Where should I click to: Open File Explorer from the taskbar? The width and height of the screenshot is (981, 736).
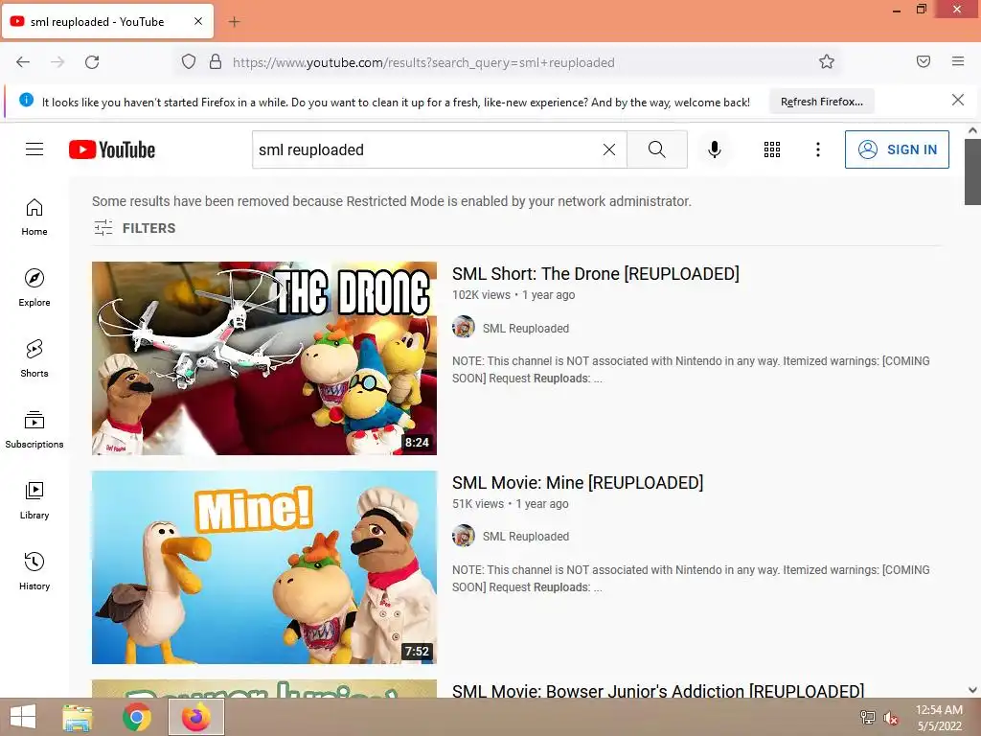(78, 717)
